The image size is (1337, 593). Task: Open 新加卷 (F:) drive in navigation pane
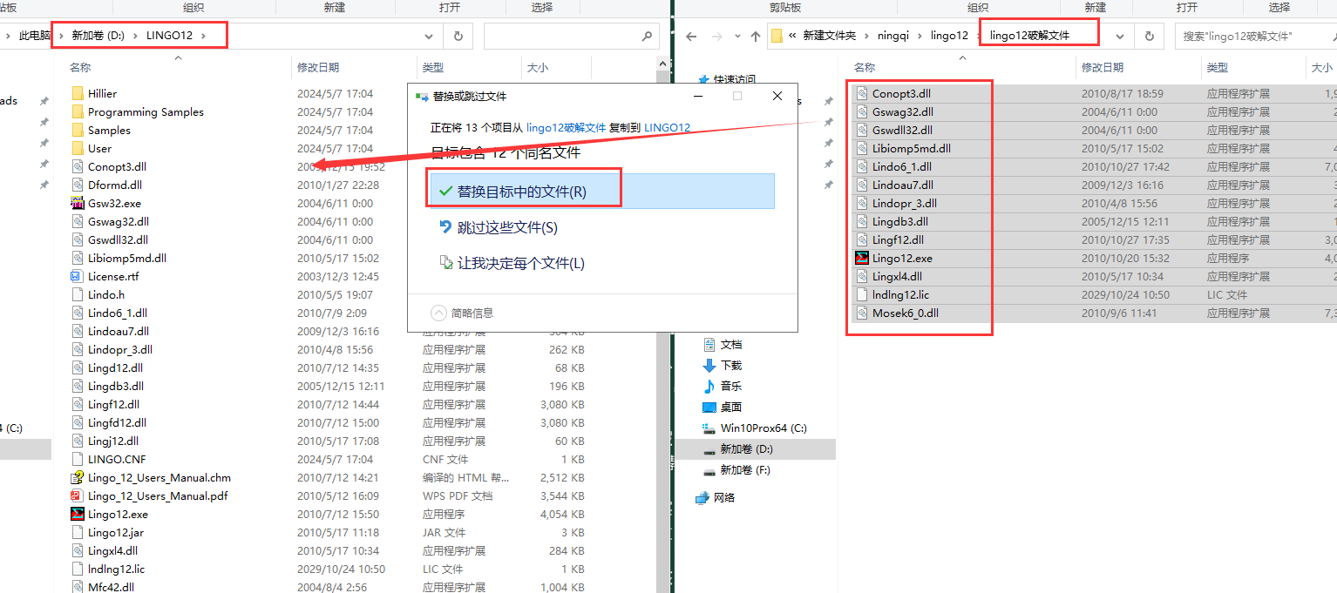745,469
